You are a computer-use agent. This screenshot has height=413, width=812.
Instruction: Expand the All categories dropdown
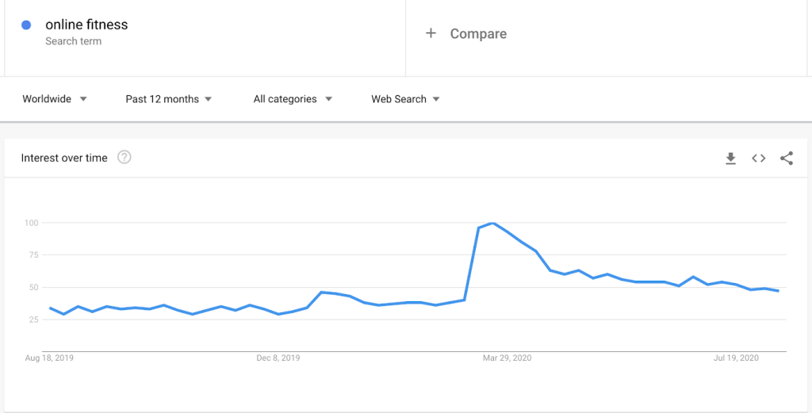click(x=293, y=99)
